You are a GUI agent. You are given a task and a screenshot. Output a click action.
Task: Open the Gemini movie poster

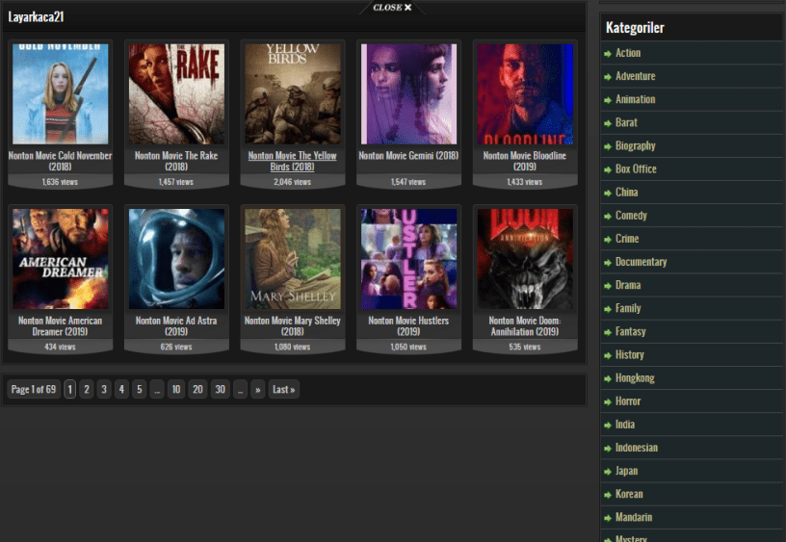(x=408, y=93)
